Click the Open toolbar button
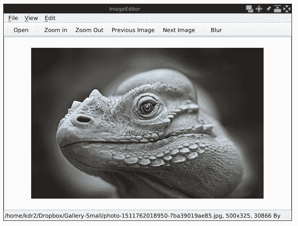Viewport: 298px width, 226px height. pyautogui.click(x=21, y=30)
